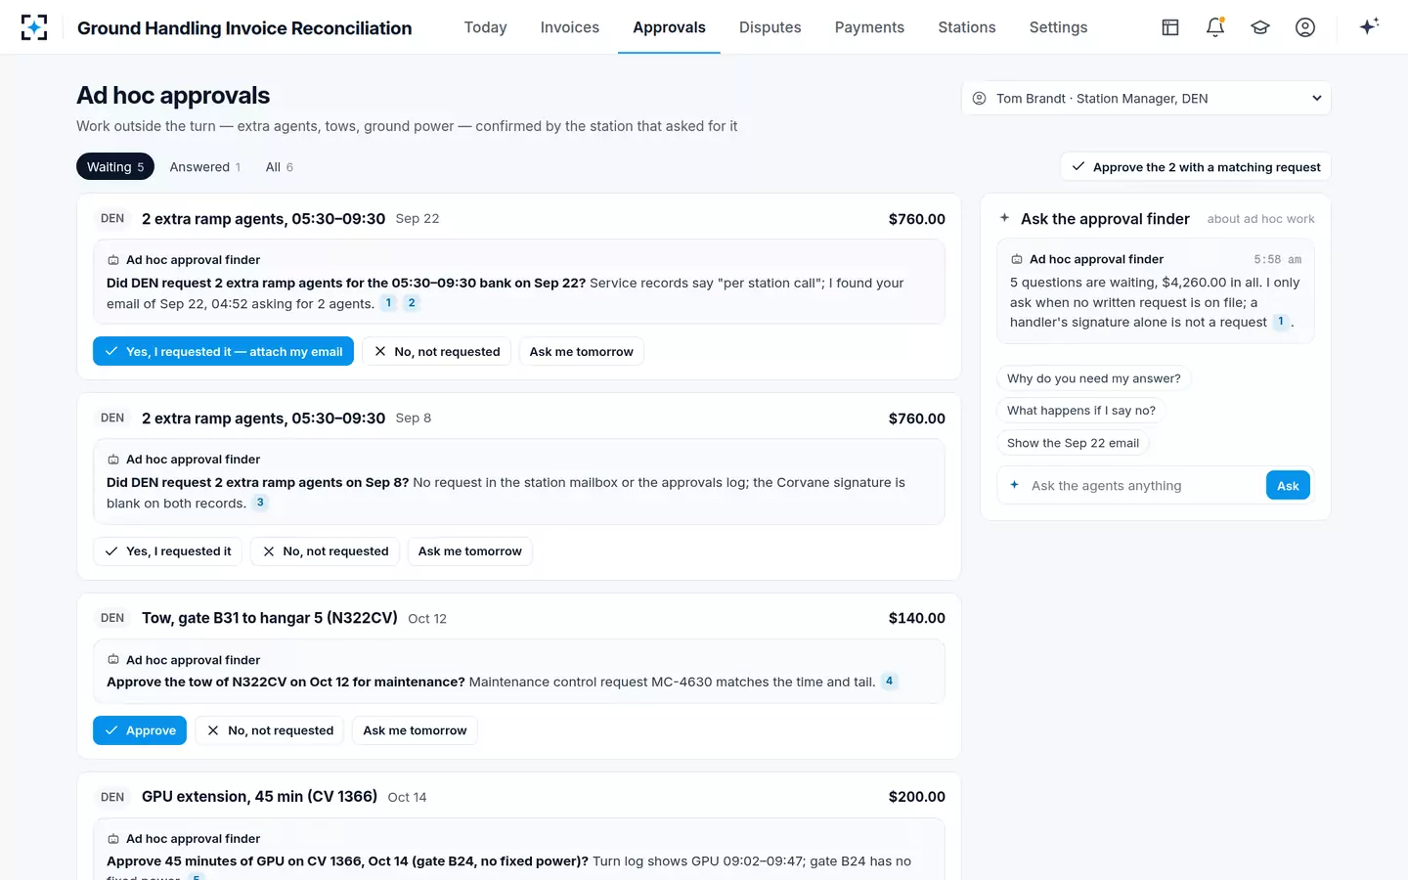Open the Payments tab
1408x880 pixels.
(869, 27)
